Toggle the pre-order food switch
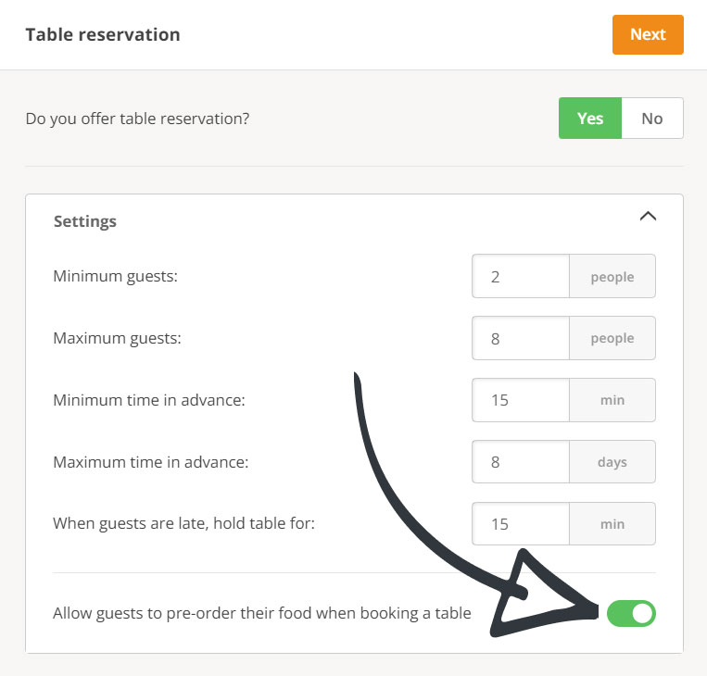707x676 pixels. 631,613
